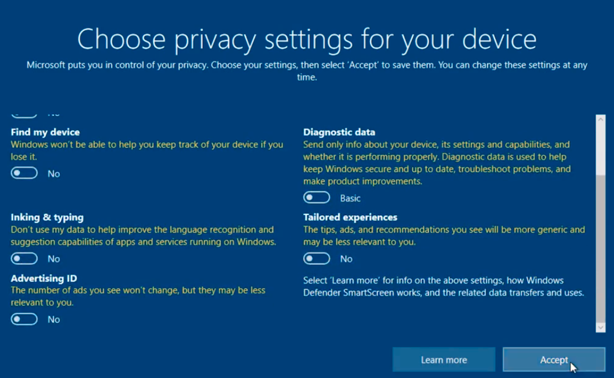Click the Diagnostic data heading
Viewport: 614px width, 378px height.
pos(339,132)
